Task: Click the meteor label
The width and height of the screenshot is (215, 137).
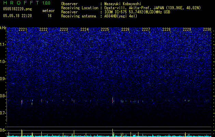Action: (49, 11)
